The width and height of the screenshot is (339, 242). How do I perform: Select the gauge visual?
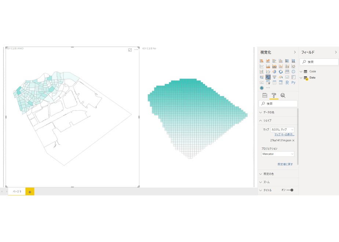click(281, 77)
